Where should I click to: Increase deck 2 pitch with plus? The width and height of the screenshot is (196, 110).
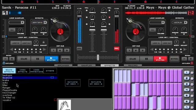[191, 59]
